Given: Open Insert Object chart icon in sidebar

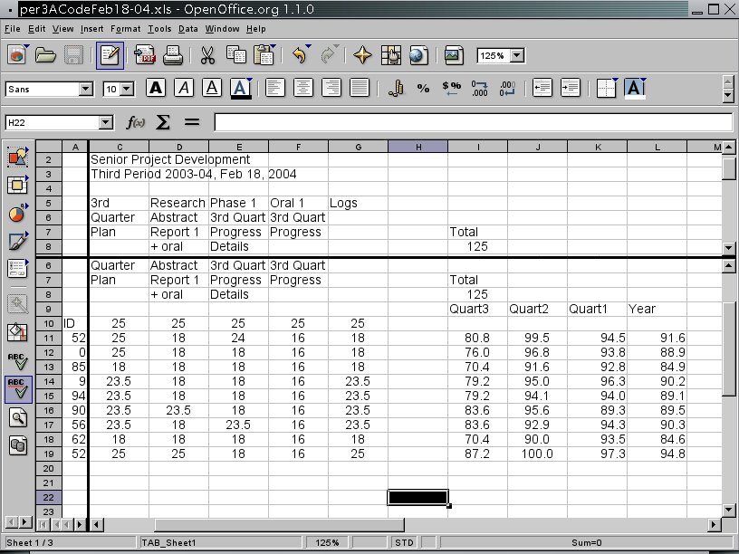Looking at the screenshot, I should [18, 214].
